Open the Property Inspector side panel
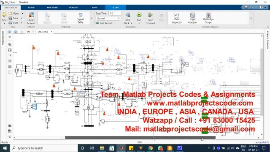The width and height of the screenshot is (270, 152). pos(267,40)
